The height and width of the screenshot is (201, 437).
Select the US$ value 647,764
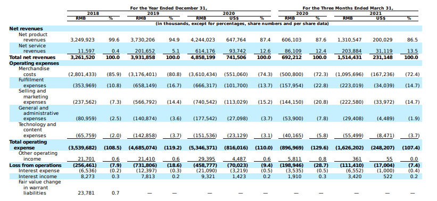[236, 40]
